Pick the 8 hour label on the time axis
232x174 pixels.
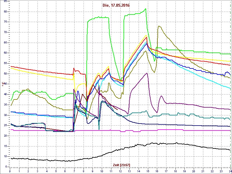tap(84, 171)
